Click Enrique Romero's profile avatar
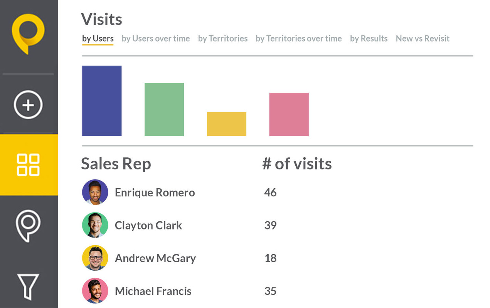This screenshot has height=308, width=490. pos(95,192)
